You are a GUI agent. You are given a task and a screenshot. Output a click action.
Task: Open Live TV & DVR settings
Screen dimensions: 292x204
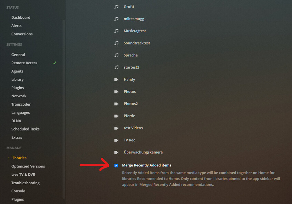pyautogui.click(x=23, y=174)
